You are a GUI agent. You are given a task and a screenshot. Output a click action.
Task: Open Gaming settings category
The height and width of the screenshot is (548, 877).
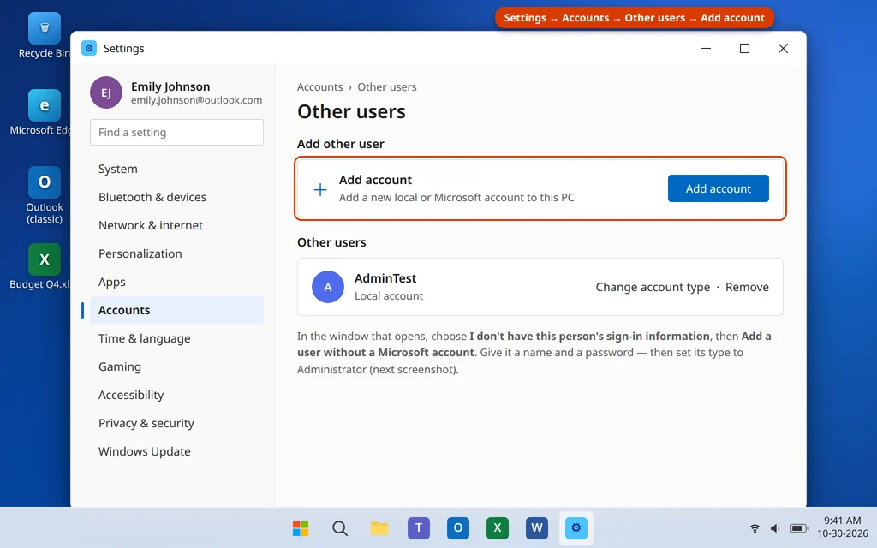(x=176, y=366)
